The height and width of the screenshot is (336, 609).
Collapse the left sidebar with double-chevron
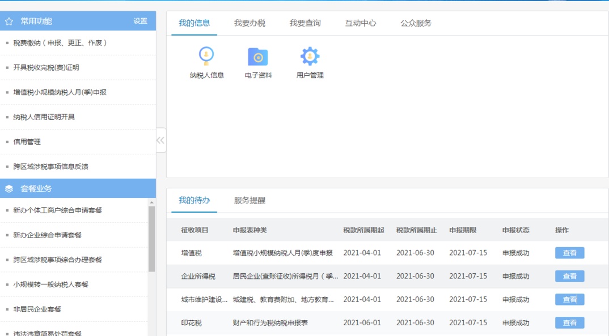point(160,140)
